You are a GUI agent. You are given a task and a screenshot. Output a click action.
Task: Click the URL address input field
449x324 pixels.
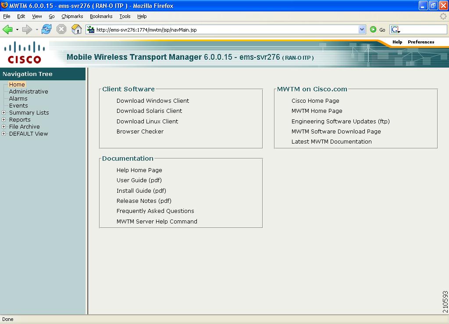(226, 29)
